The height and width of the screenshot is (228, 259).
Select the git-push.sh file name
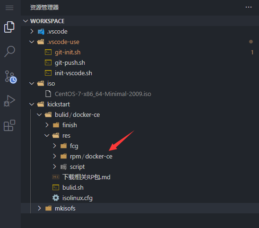[x=70, y=63]
